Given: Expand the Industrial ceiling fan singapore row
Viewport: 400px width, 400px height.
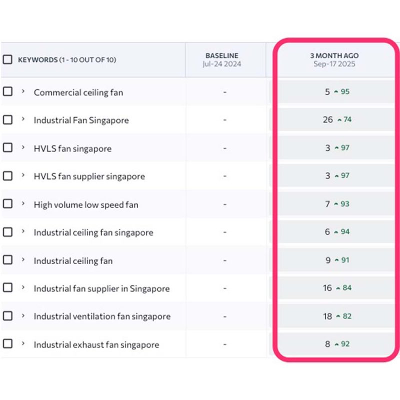Looking at the screenshot, I should pyautogui.click(x=23, y=232).
